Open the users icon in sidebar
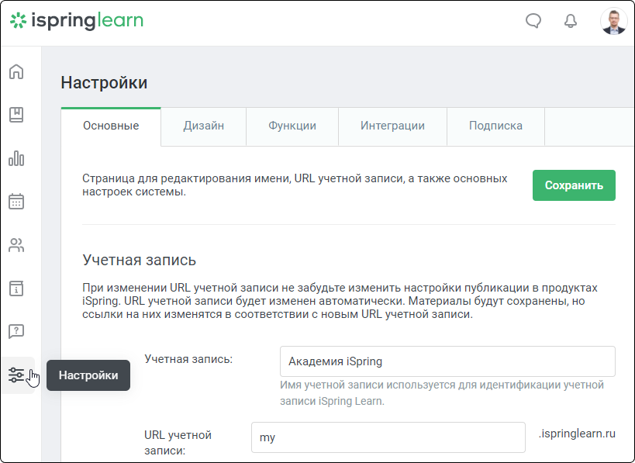 point(16,245)
